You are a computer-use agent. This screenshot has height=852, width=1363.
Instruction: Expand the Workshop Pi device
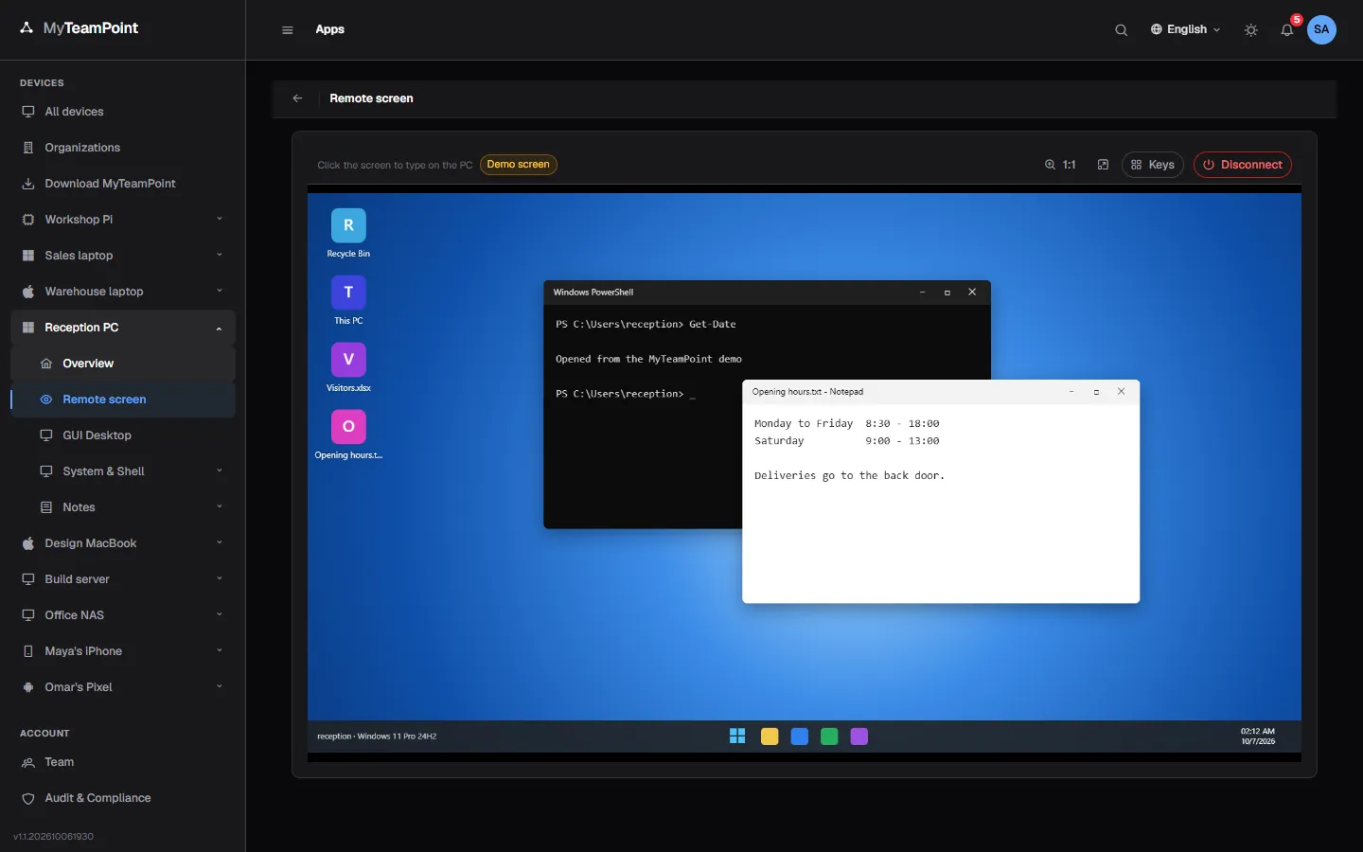point(123,220)
